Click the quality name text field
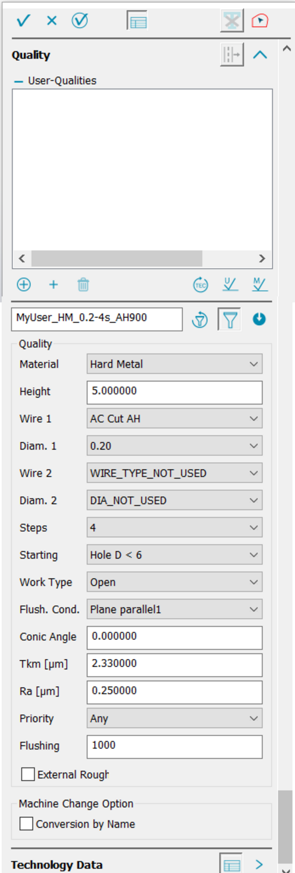Viewport: 295px width, 873px height. tap(97, 319)
